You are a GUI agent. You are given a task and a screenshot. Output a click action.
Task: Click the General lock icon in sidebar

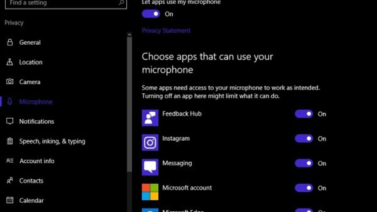pos(10,42)
